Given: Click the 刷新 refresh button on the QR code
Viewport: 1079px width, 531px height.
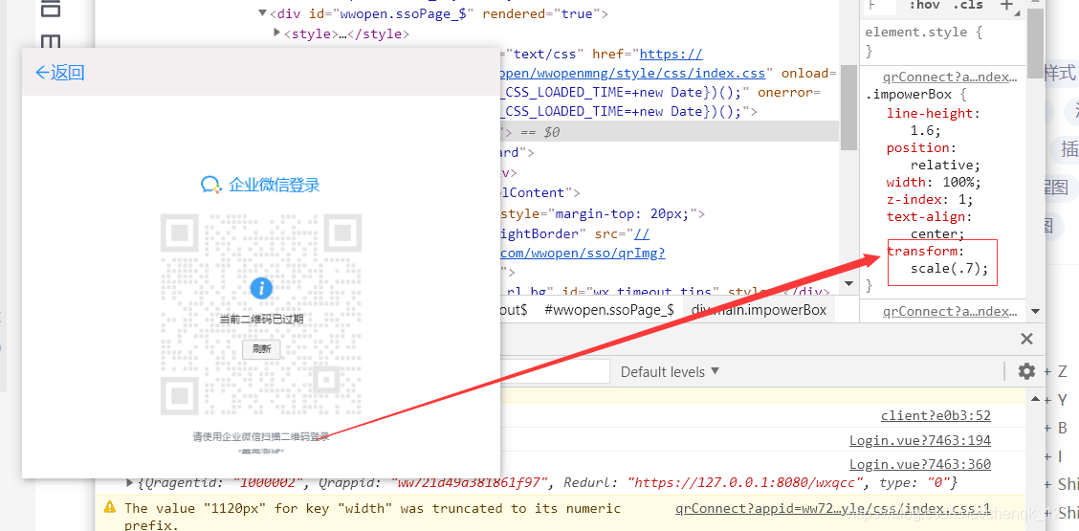Looking at the screenshot, I should pos(261,349).
